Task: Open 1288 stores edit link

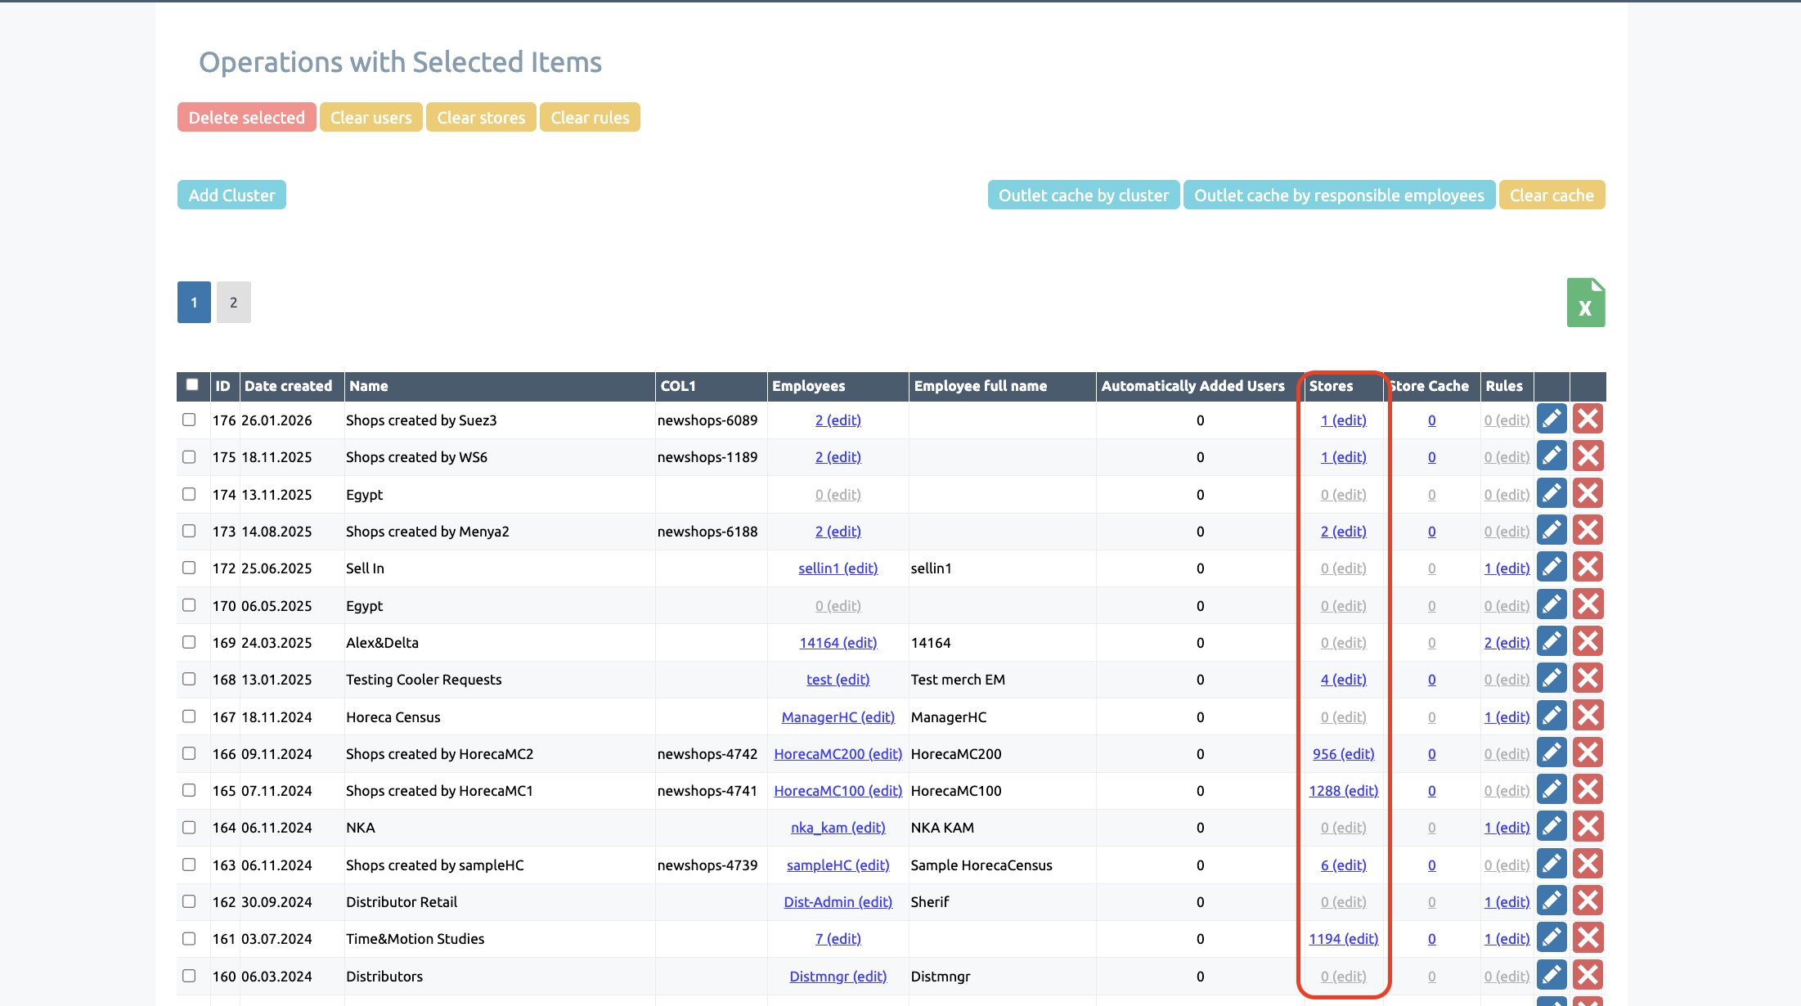Action: coord(1343,791)
